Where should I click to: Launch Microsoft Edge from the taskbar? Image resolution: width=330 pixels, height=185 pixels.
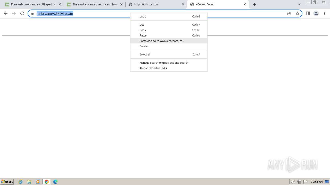[55, 182]
